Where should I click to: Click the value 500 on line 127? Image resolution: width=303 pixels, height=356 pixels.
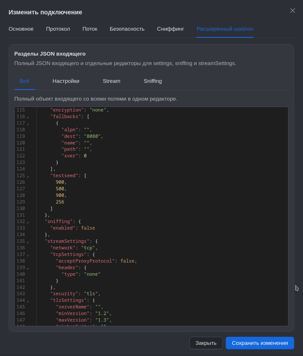click(60, 189)
